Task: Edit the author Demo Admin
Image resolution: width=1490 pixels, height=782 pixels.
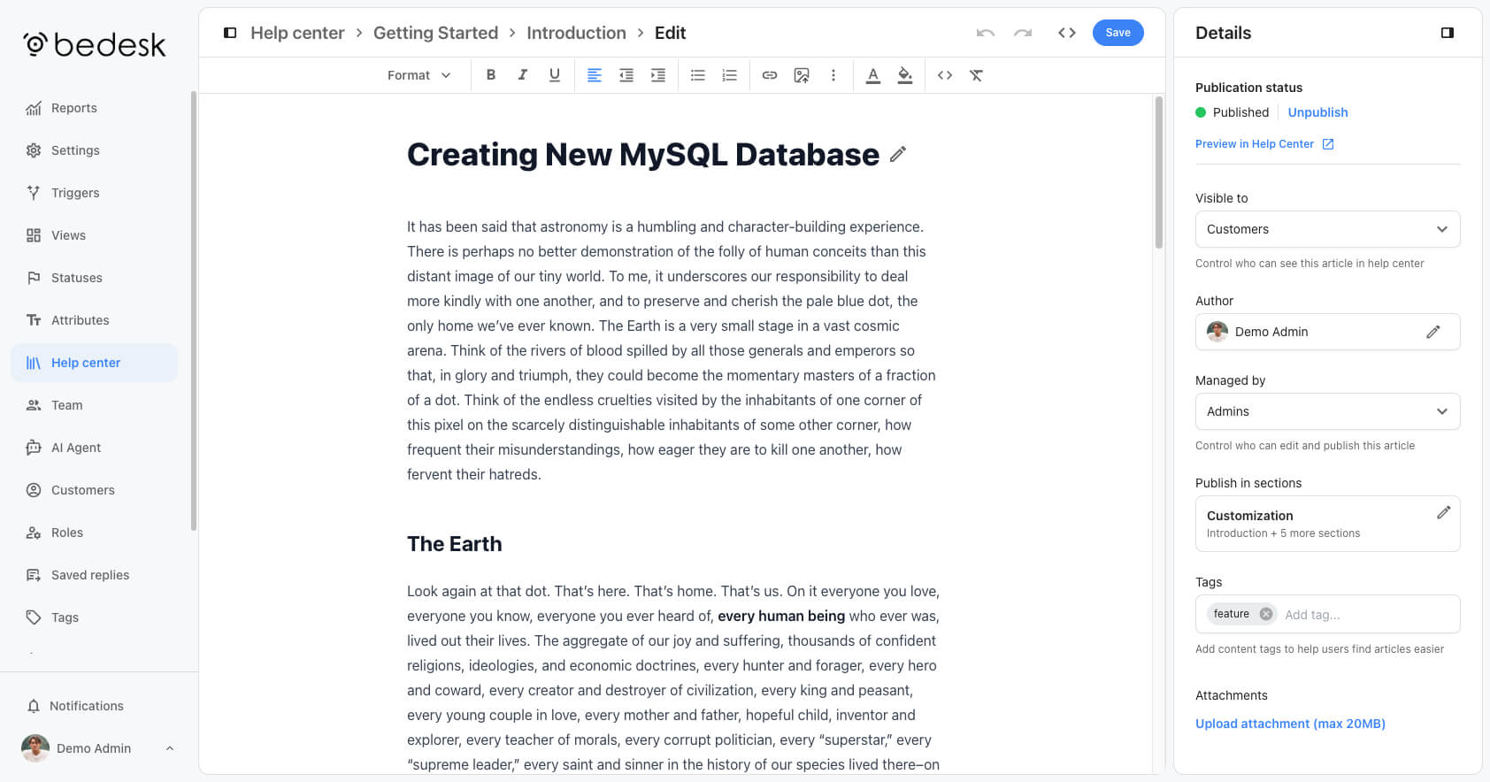Action: click(x=1433, y=332)
